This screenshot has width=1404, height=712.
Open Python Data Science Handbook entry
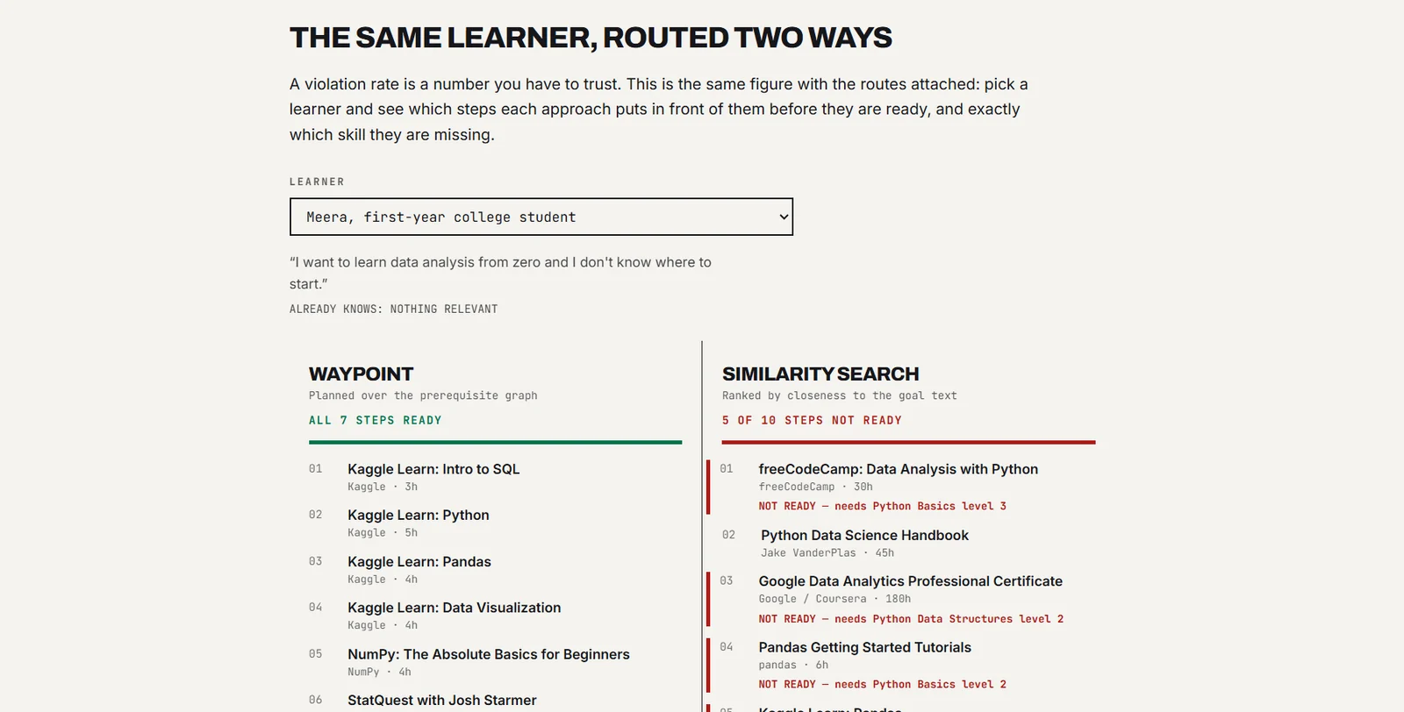pos(864,535)
